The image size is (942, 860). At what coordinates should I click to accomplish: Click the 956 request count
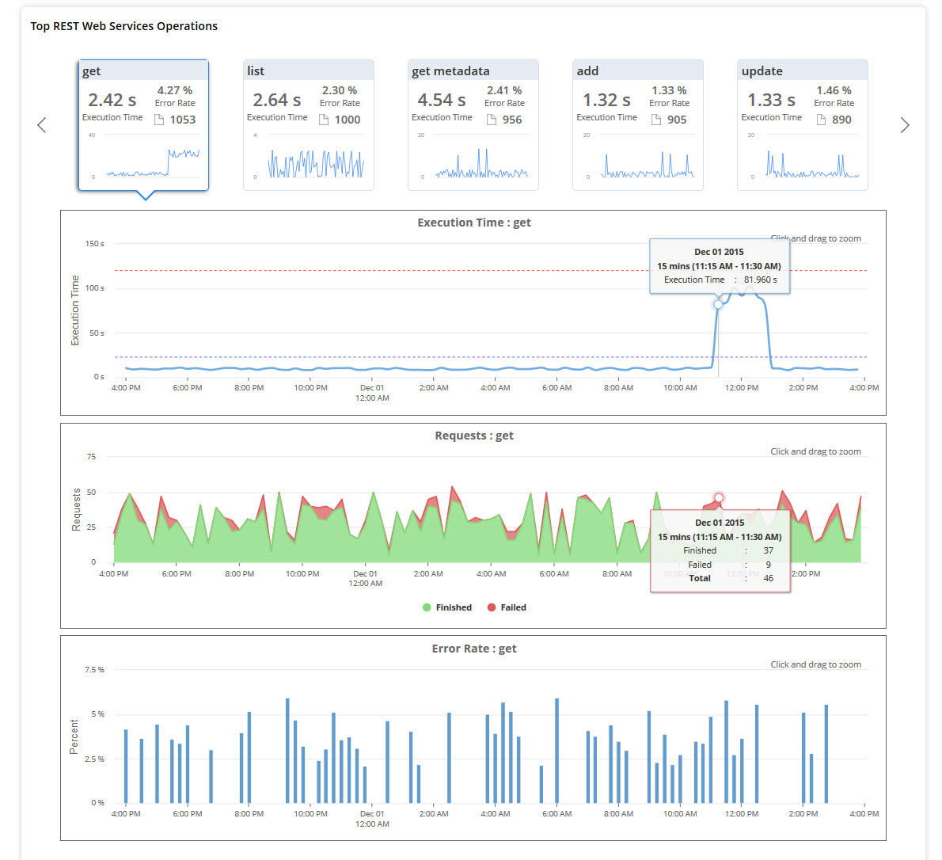(x=512, y=120)
